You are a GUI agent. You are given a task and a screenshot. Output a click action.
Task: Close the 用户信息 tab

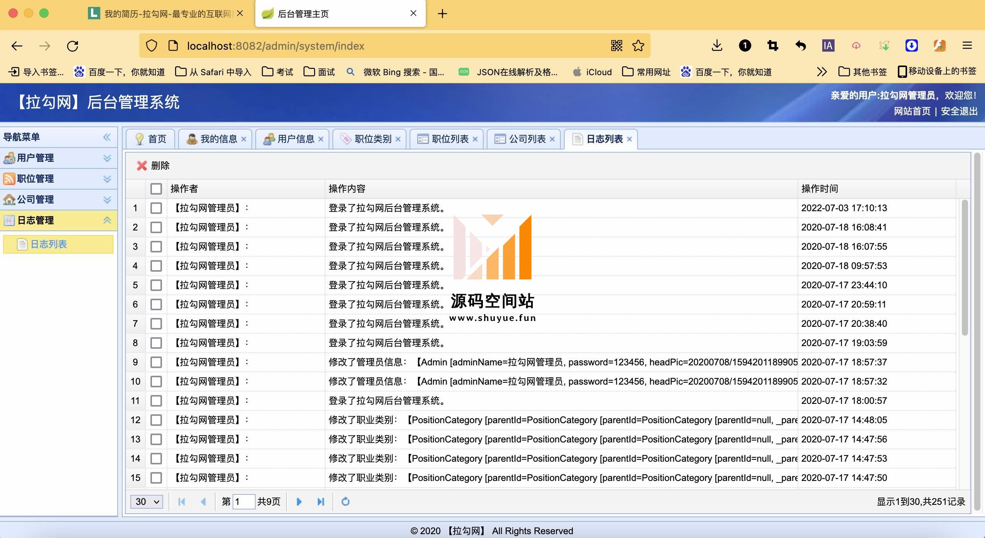pyautogui.click(x=321, y=139)
